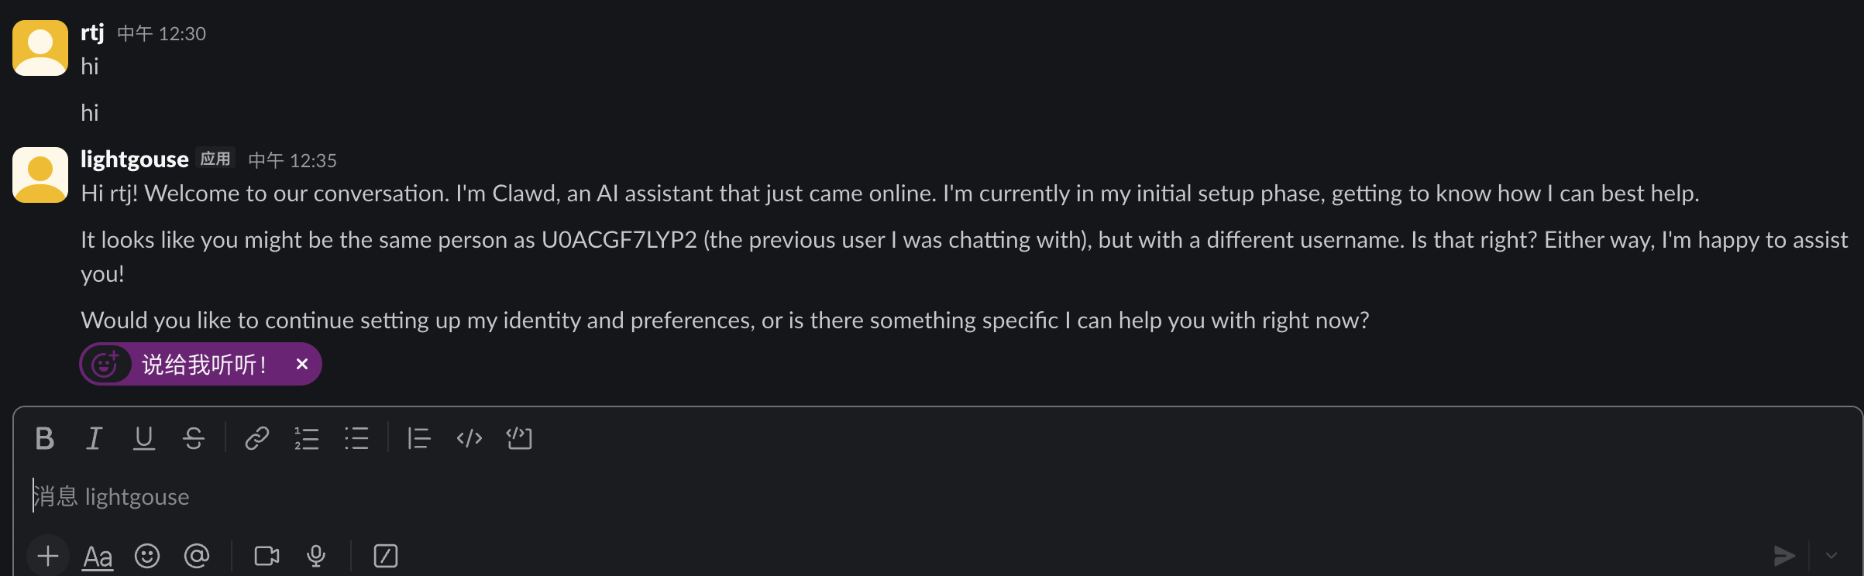Format text as inline code
This screenshot has height=576, width=1864.
click(x=469, y=438)
